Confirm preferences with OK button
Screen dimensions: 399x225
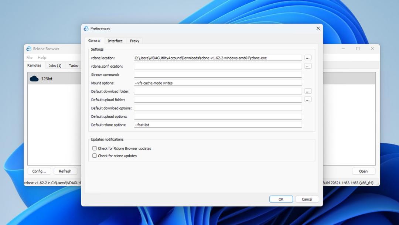[281, 199]
